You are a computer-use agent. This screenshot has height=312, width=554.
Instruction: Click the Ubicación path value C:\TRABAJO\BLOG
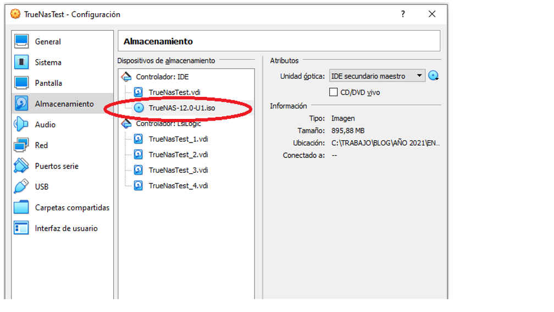[x=385, y=143]
